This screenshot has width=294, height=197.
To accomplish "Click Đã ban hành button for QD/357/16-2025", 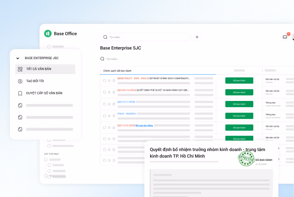I will [x=239, y=92].
